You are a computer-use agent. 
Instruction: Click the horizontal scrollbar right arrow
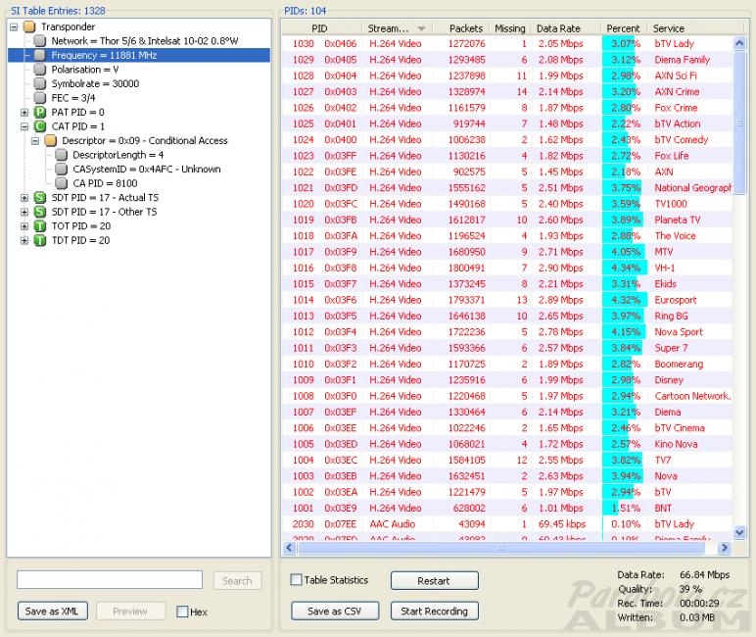[725, 548]
